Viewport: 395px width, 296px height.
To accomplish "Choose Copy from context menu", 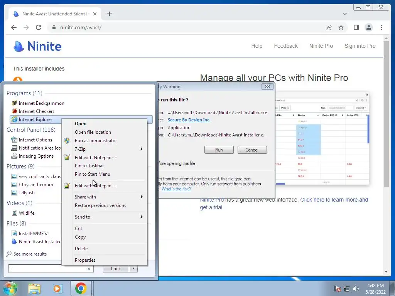I will 104,237.
